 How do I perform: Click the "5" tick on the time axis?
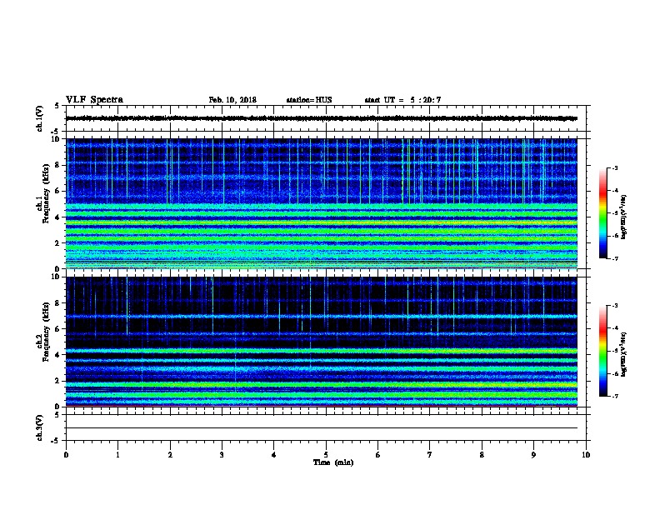tap(326, 455)
